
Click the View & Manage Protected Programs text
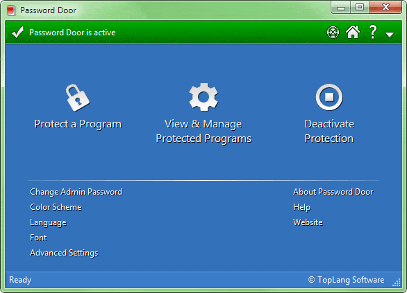click(203, 132)
